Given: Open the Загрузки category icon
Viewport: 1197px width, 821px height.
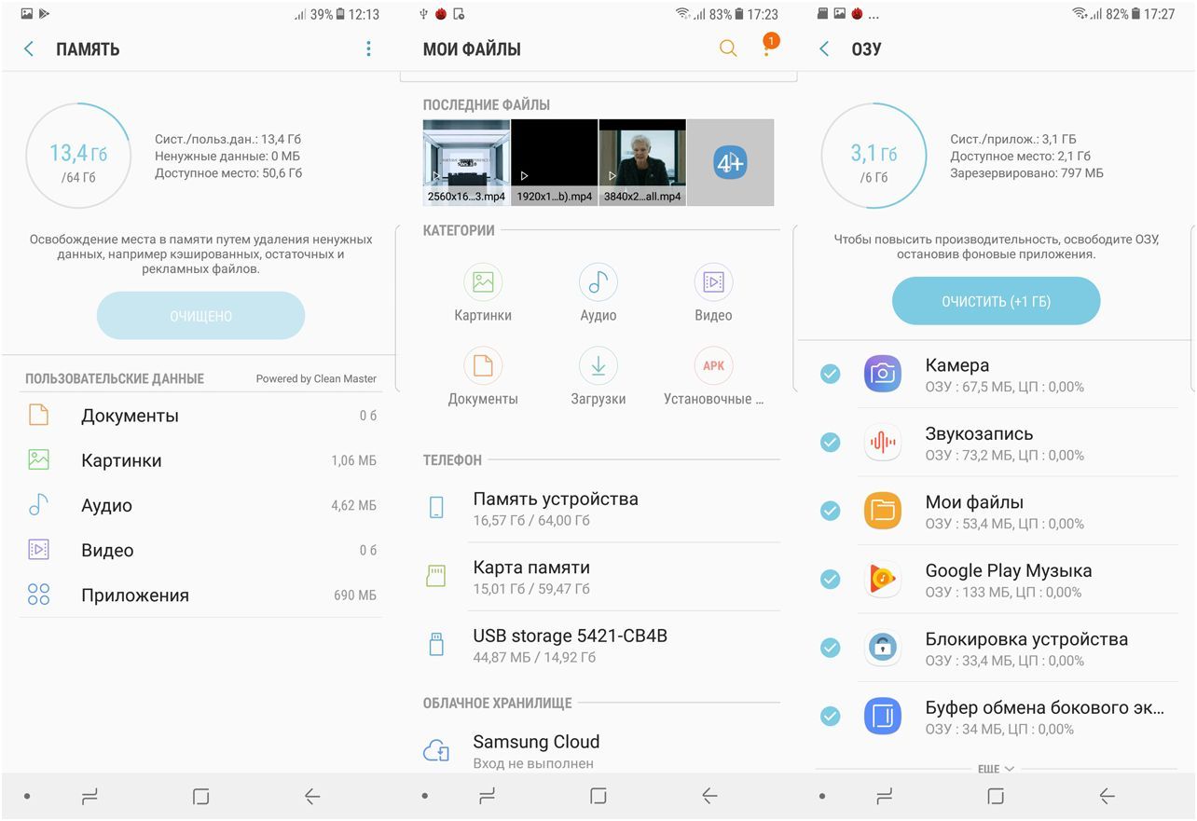Looking at the screenshot, I should point(598,365).
